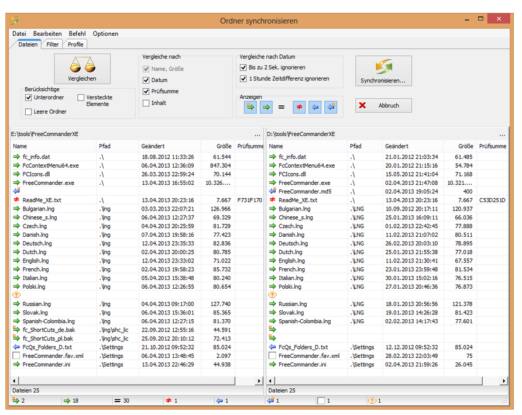Screen dimensions: 522x415
Task: Switch to the Profile tab
Action: tap(75, 44)
